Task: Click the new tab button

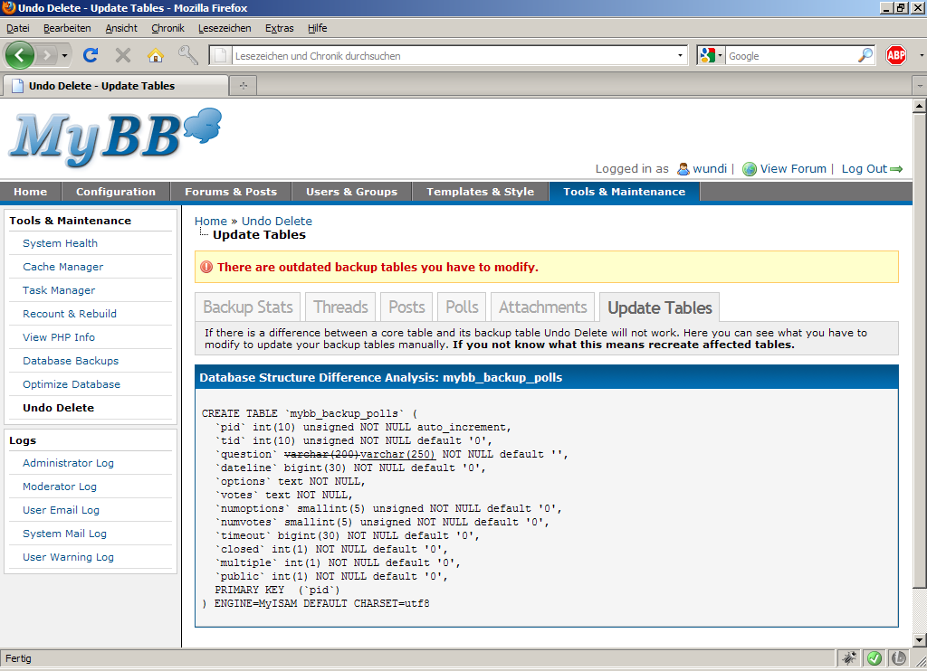Action: click(243, 86)
